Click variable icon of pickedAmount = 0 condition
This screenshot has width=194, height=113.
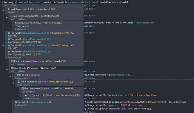point(16,102)
